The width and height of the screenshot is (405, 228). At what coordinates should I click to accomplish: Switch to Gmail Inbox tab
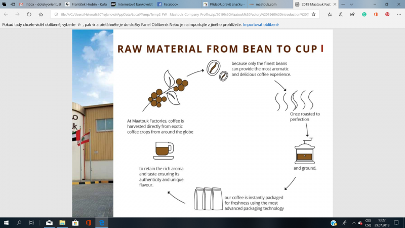click(40, 5)
